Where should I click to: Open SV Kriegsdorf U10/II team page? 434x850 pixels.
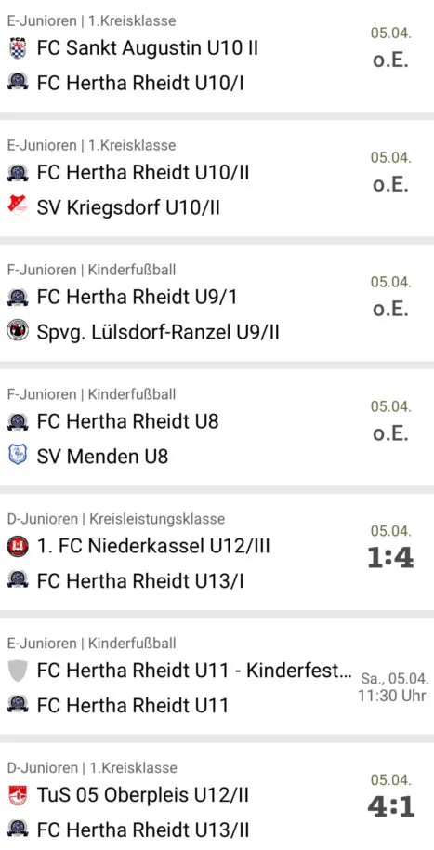coord(128,207)
